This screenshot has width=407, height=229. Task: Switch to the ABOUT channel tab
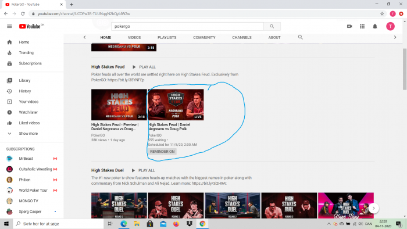pos(274,37)
